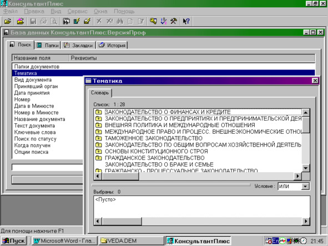Click left arrow of Выбраны box scrollbar

(x=98, y=221)
